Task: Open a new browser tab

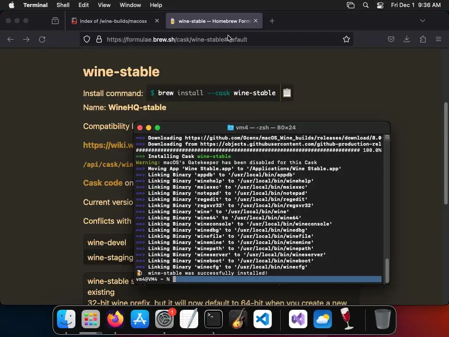Action: (x=272, y=21)
